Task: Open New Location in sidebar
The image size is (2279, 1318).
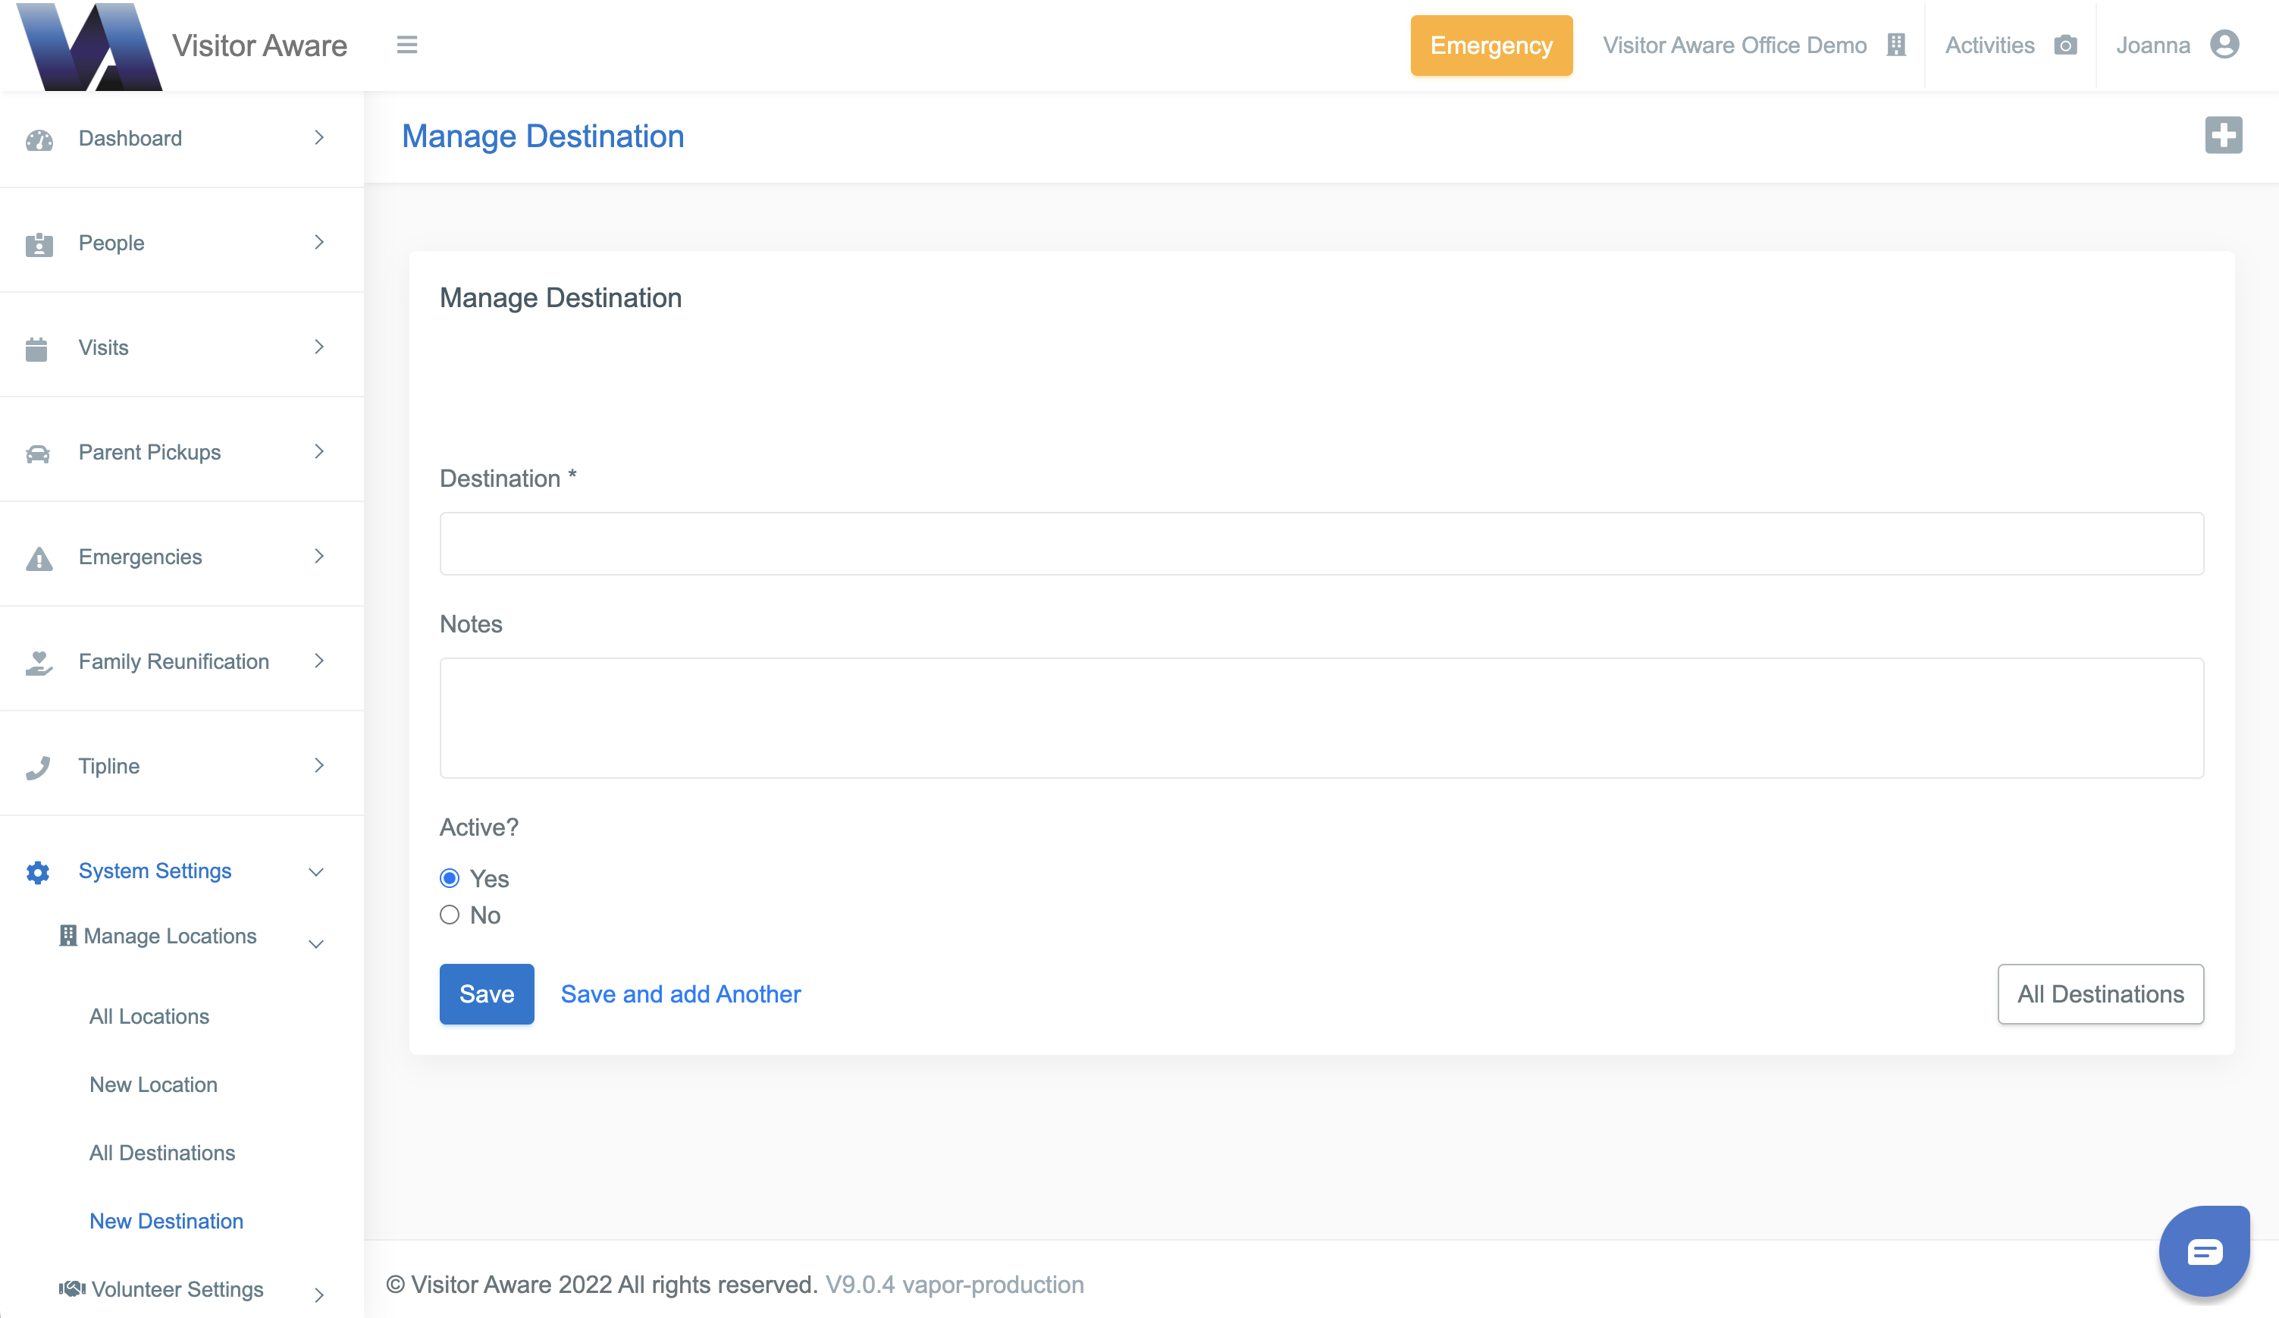Action: click(154, 1084)
